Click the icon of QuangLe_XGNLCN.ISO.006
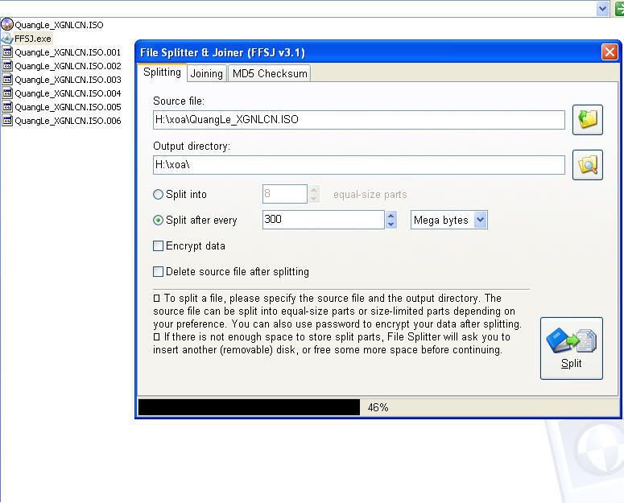 (x=6, y=121)
